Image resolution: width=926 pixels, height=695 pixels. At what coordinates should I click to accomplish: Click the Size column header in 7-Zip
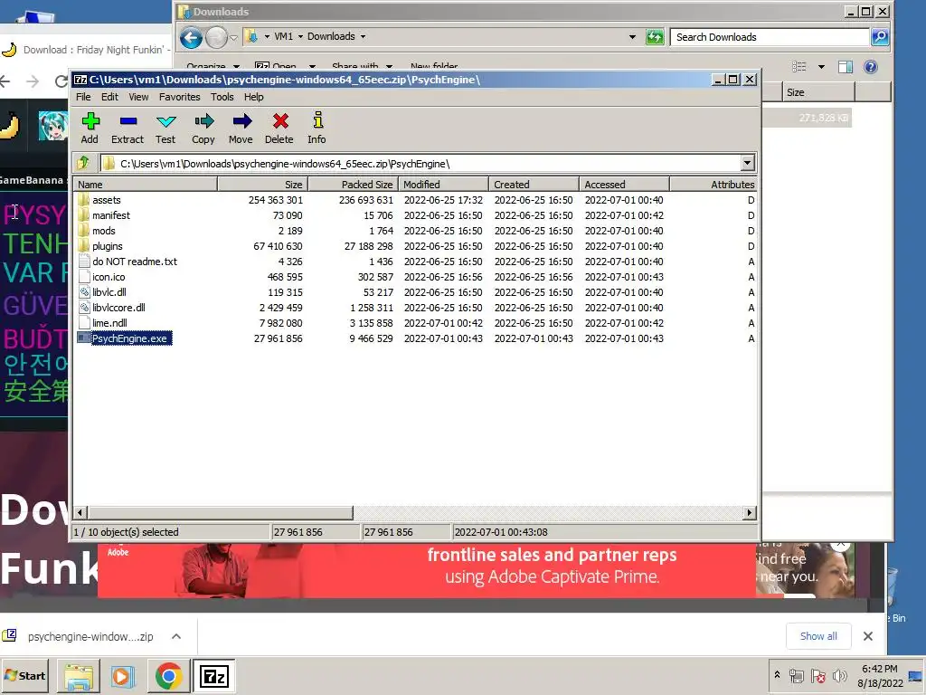click(262, 185)
